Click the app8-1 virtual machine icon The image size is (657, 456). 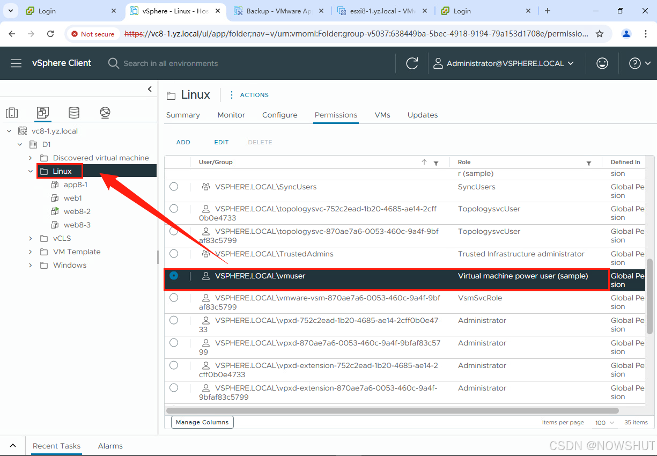pyautogui.click(x=55, y=185)
